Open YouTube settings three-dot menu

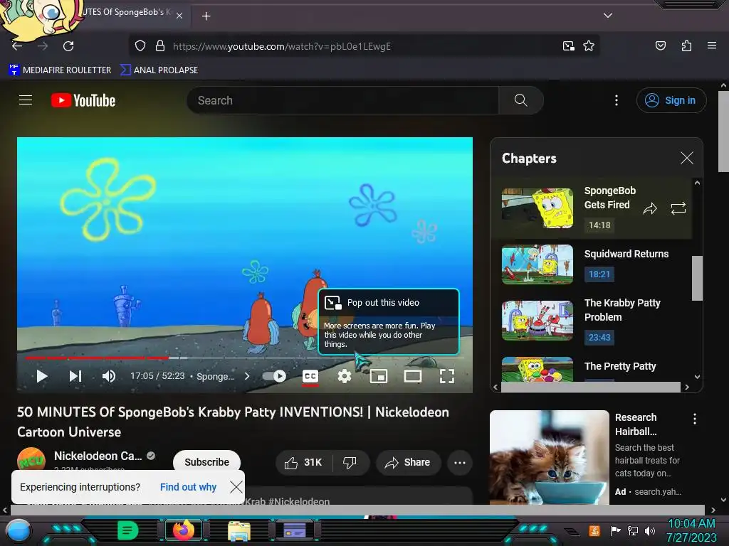[617, 100]
